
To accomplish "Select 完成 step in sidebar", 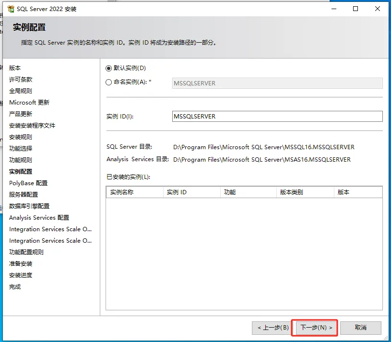I will click(15, 287).
